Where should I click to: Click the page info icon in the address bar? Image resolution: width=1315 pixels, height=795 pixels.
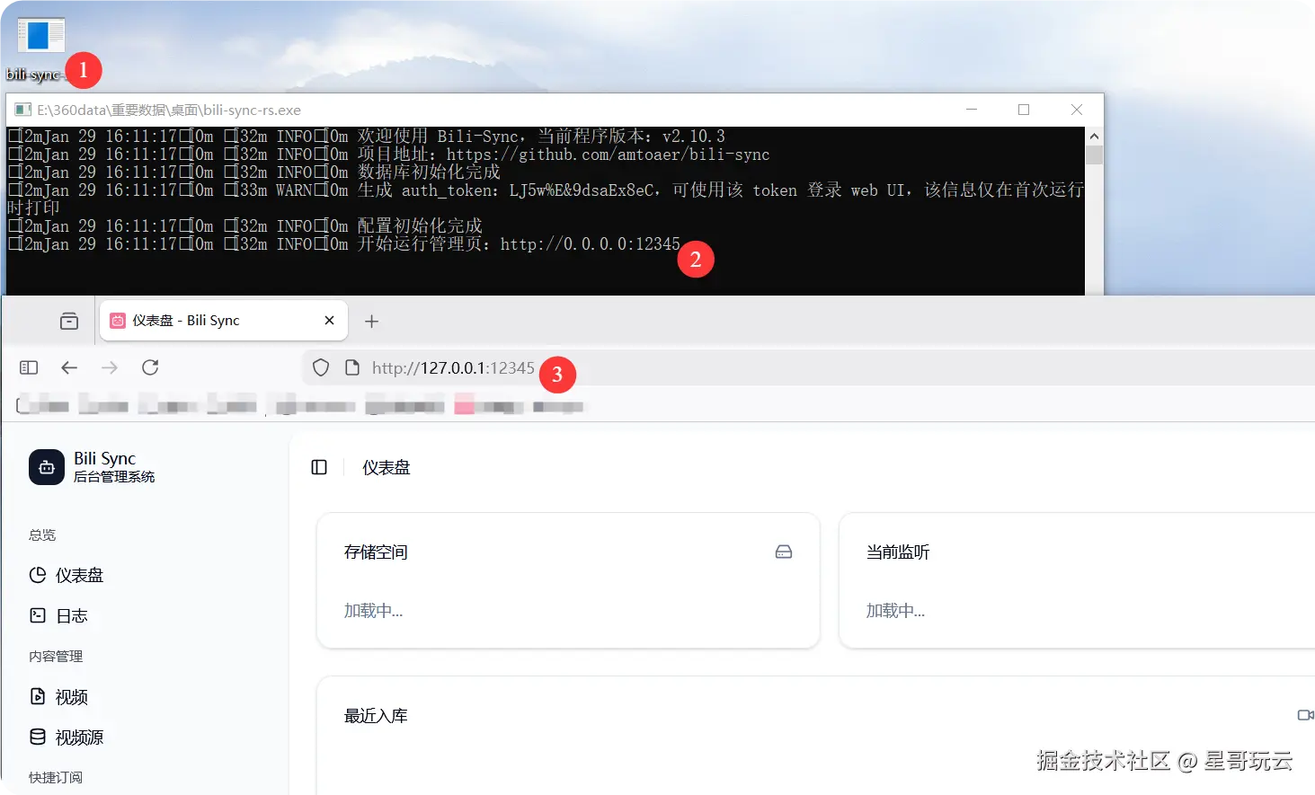[352, 367]
